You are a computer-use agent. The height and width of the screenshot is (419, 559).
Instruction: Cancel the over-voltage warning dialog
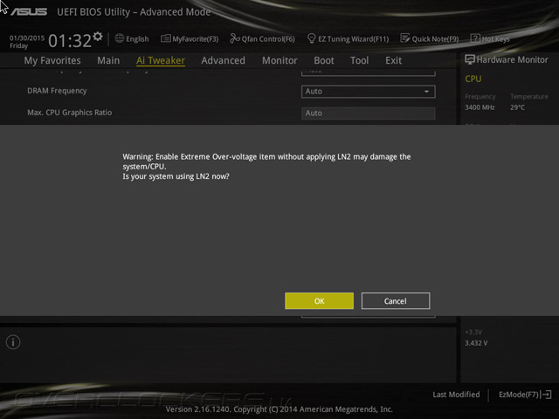[396, 301]
